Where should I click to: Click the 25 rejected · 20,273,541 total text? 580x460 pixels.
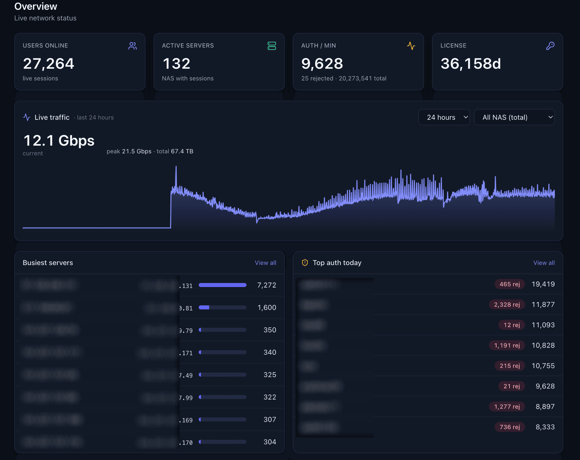coord(344,78)
